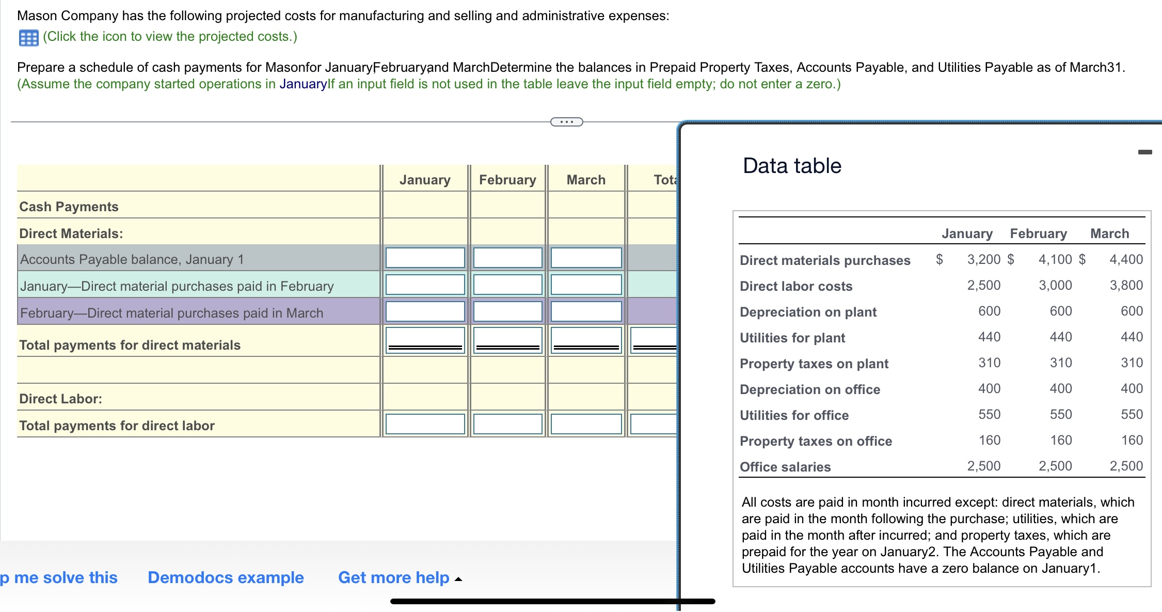Click the data table grid icon
Screen dimensions: 1162x612
pos(28,38)
